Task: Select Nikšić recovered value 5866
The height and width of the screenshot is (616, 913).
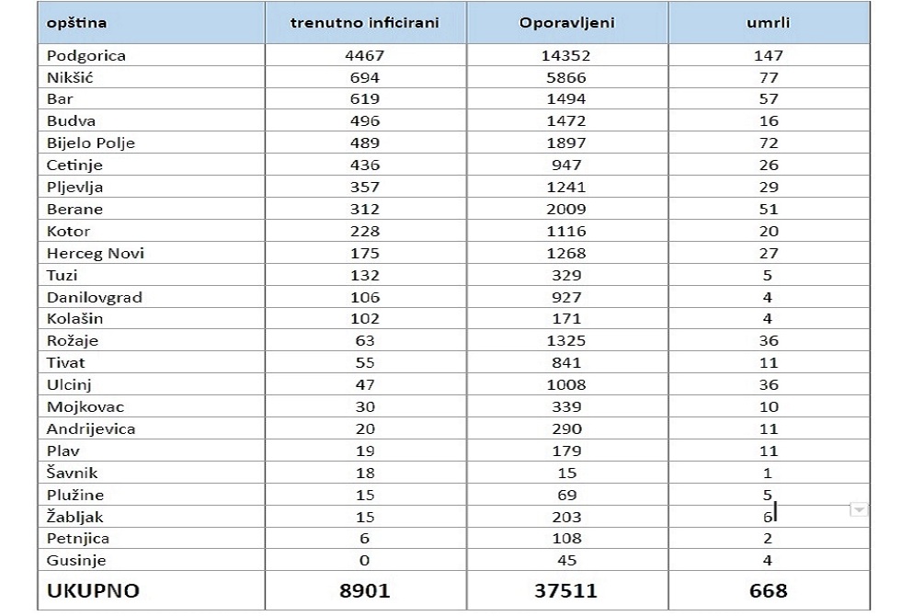Action: click(x=566, y=78)
